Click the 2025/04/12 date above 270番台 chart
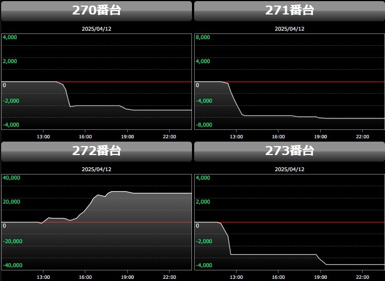The image size is (385, 281). [96, 28]
